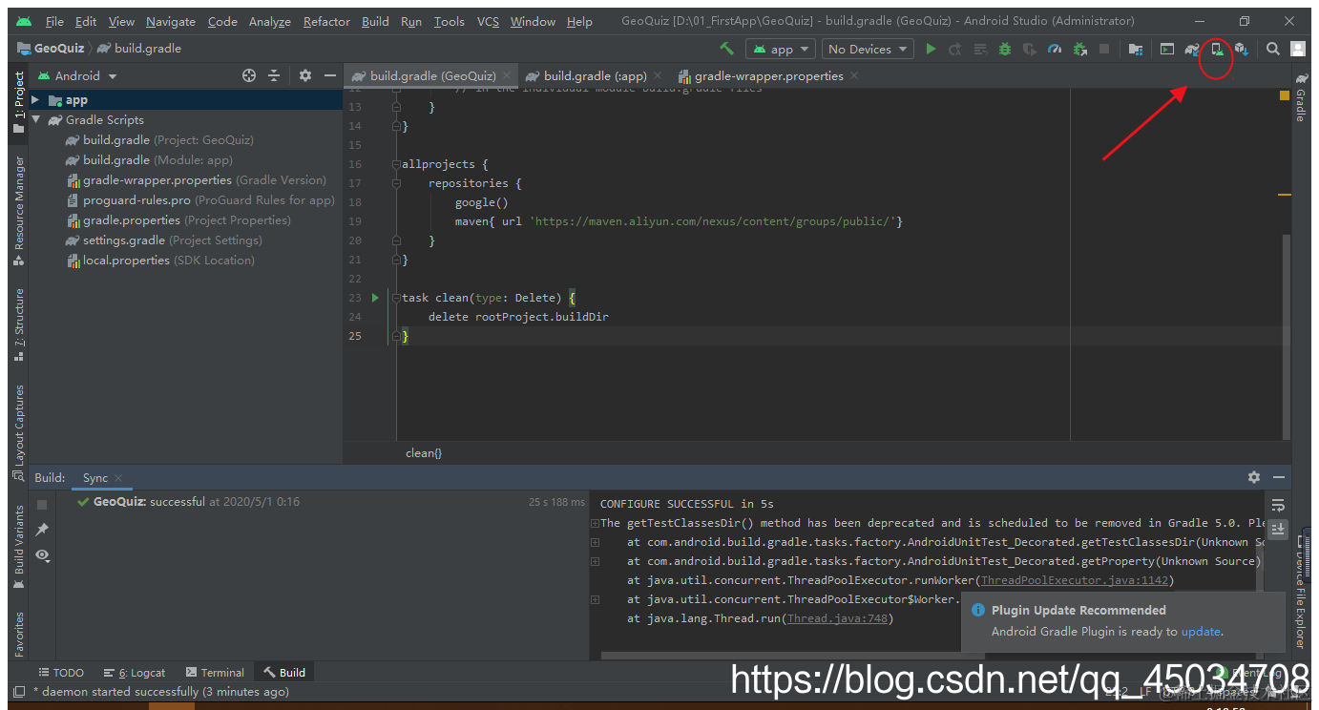Open the VCS menu
Image resolution: width=1319 pixels, height=710 pixels.
(x=488, y=21)
